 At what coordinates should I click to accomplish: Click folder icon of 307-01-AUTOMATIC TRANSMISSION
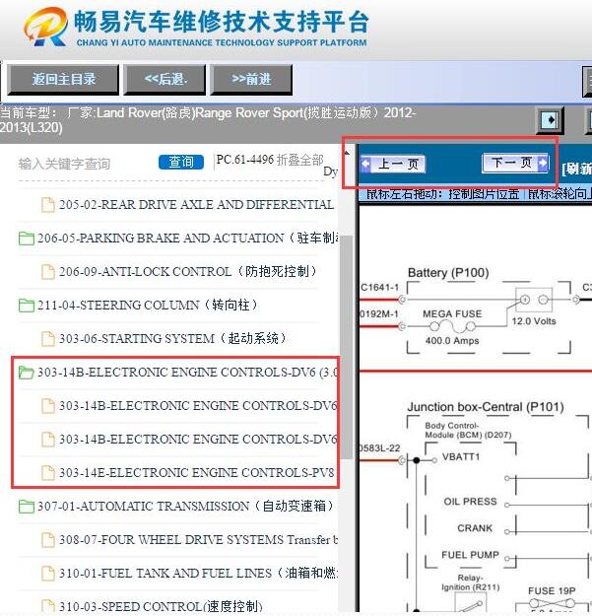point(27,507)
